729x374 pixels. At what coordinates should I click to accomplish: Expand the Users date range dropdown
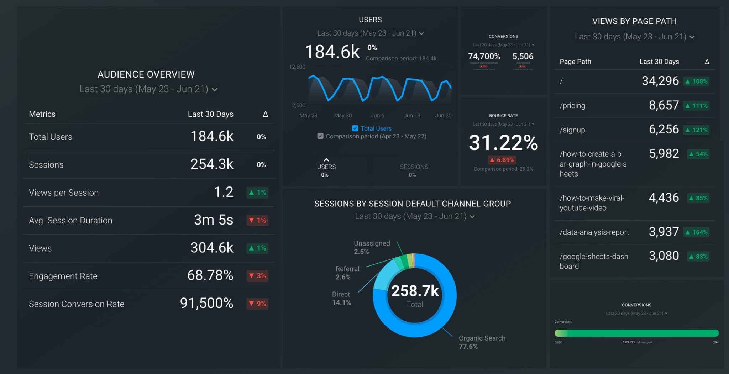click(421, 33)
